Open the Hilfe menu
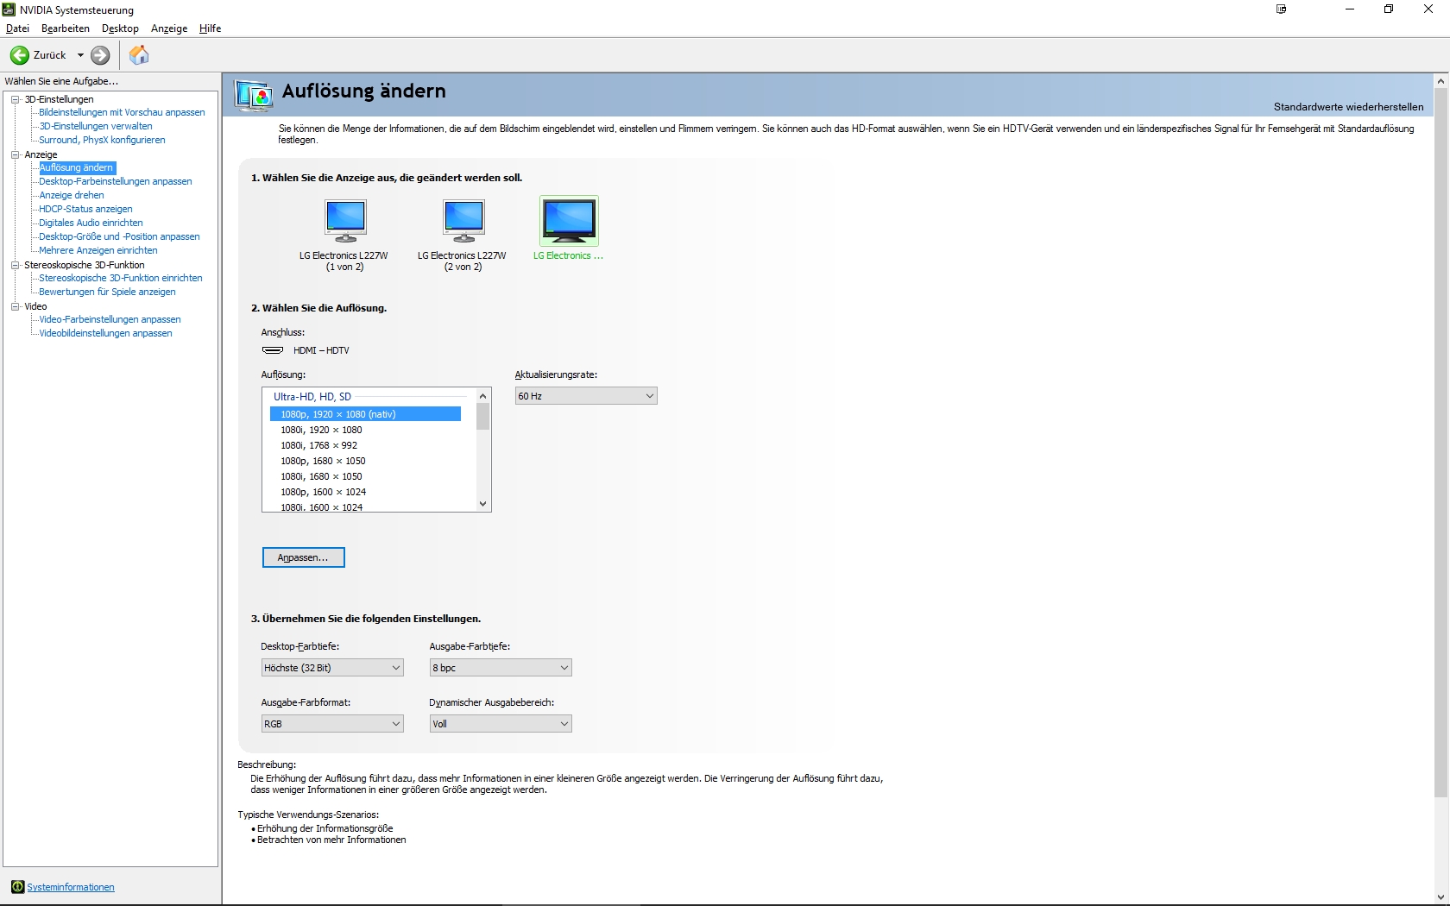 (210, 28)
